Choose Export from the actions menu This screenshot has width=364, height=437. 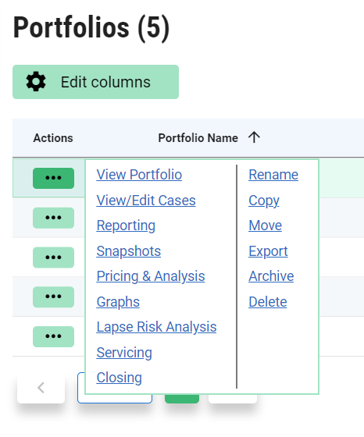268,251
